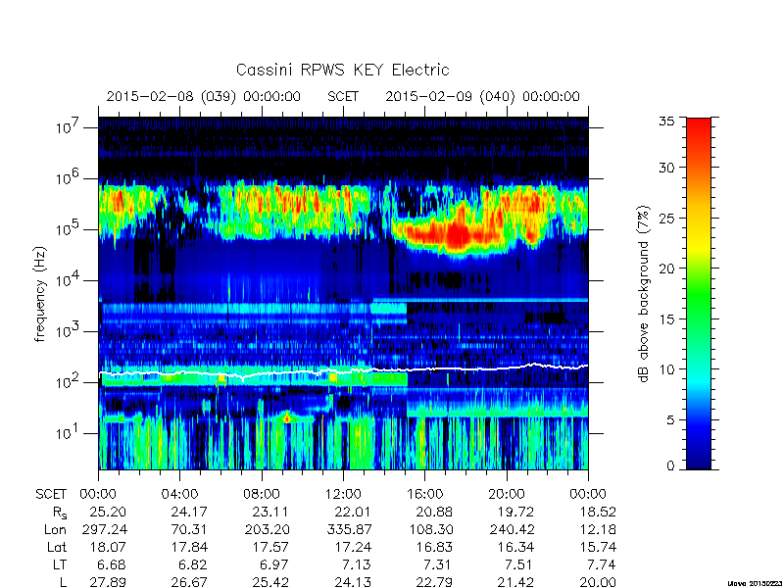
Task: Click Rs value 25.20
Action: tap(108, 512)
